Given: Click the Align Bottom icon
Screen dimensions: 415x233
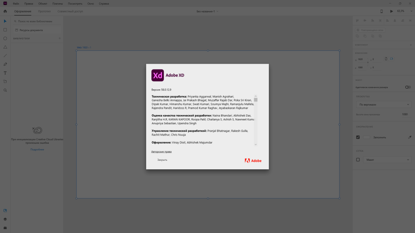Looking at the screenshot, I should coord(373,21).
